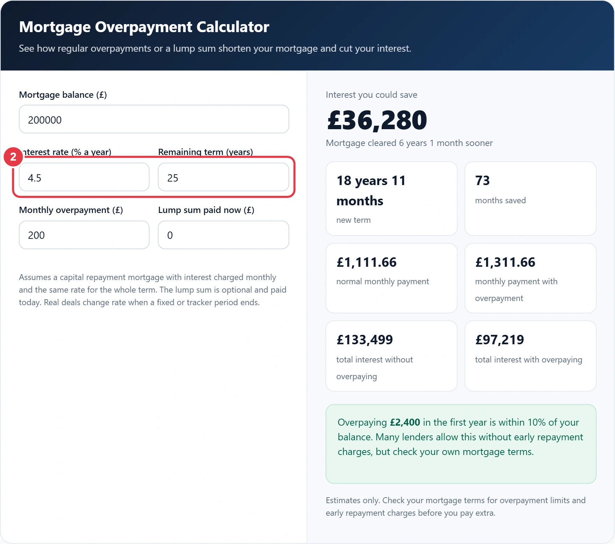Click the Mortgage balance input field
This screenshot has height=544, width=615.
154,119
